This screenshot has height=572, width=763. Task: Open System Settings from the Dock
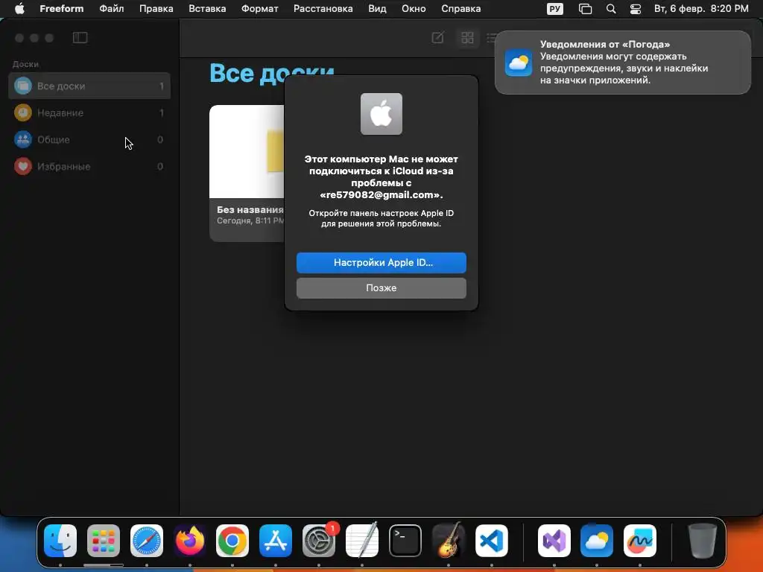[x=319, y=541]
